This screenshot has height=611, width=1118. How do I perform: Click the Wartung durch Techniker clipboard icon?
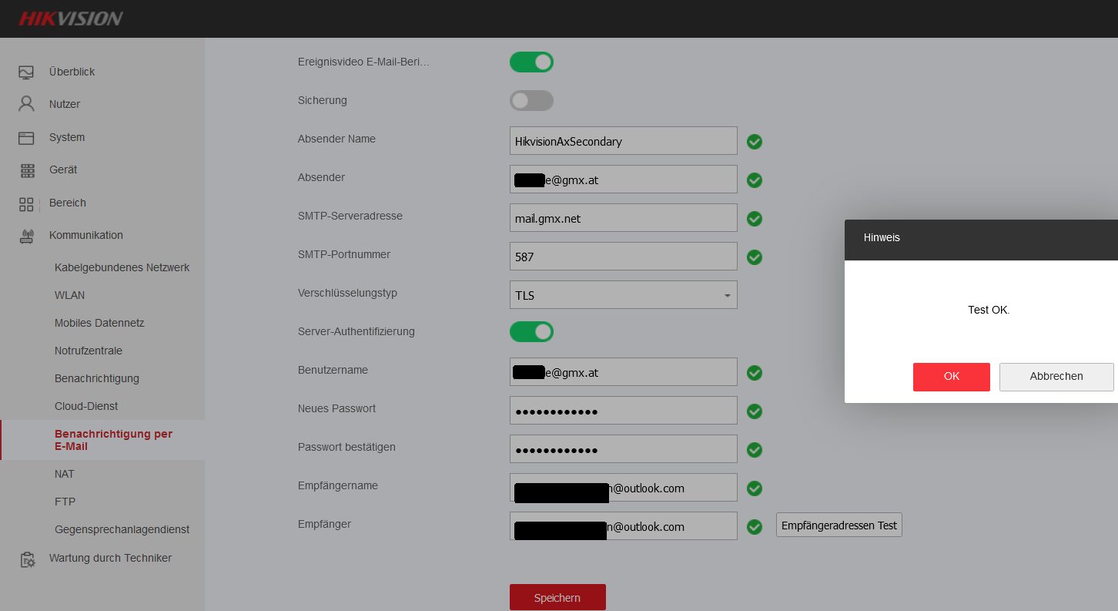(x=27, y=559)
